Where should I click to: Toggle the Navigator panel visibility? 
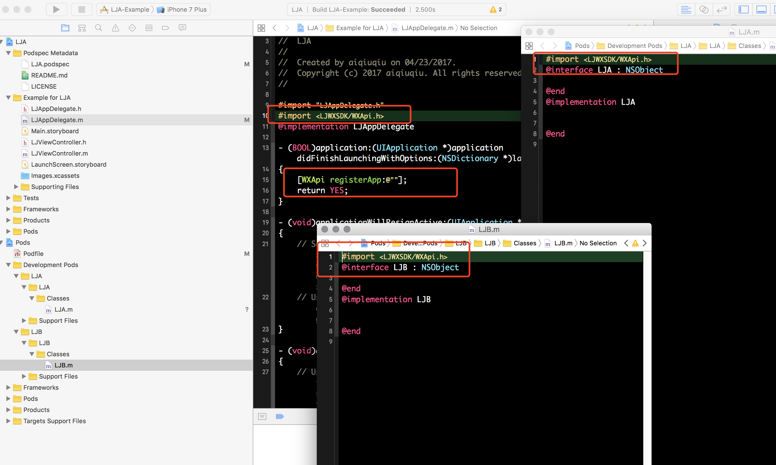coord(743,9)
